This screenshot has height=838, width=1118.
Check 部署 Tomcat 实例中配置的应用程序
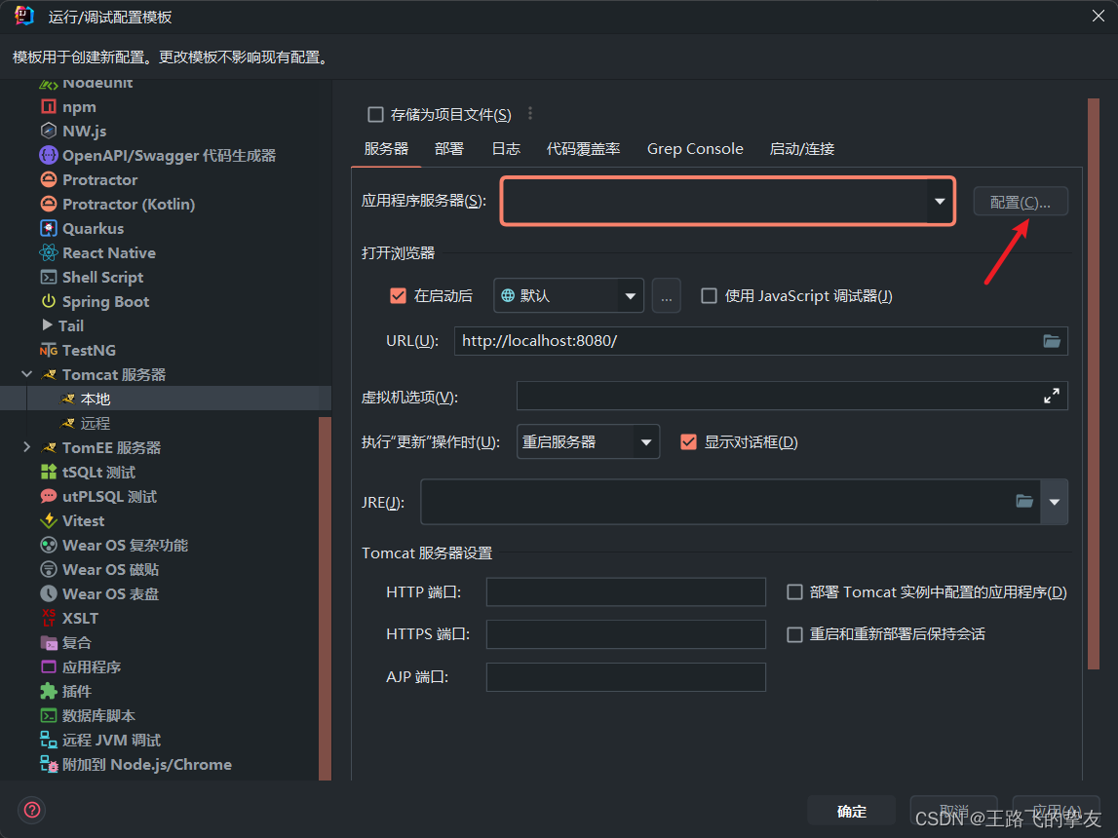(794, 592)
